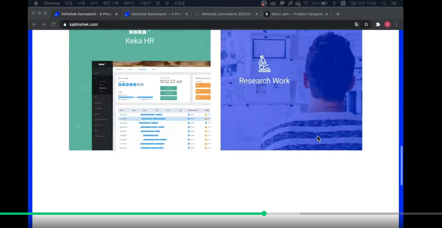The image size is (442, 228).
Task: Bookmark this page with the star
Action: pyautogui.click(x=366, y=24)
